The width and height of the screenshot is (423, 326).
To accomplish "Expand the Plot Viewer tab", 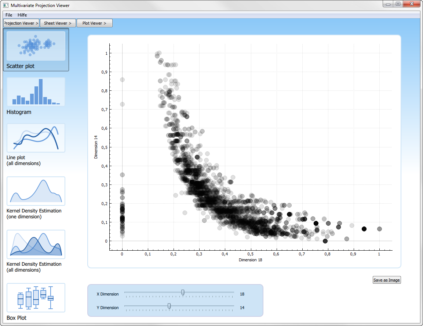I will coord(94,23).
